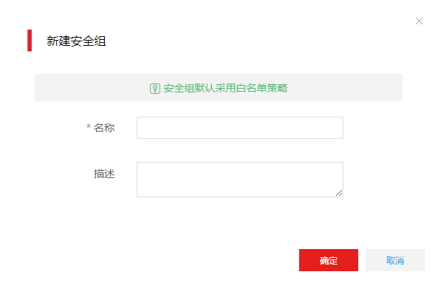Place cursor in the security group name box
438x286 pixels.
click(x=240, y=128)
